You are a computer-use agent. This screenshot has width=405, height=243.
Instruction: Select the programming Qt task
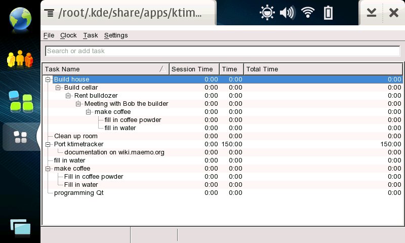tap(78, 193)
